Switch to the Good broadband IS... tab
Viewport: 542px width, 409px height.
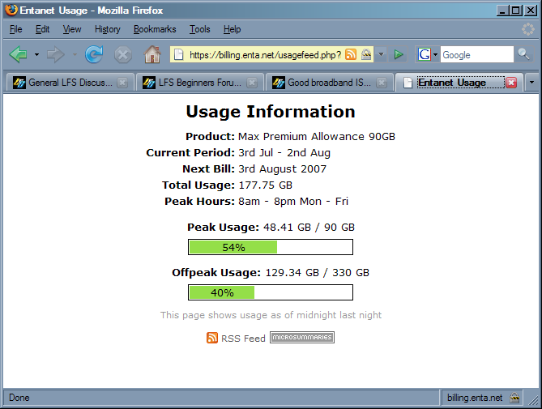pyautogui.click(x=329, y=83)
